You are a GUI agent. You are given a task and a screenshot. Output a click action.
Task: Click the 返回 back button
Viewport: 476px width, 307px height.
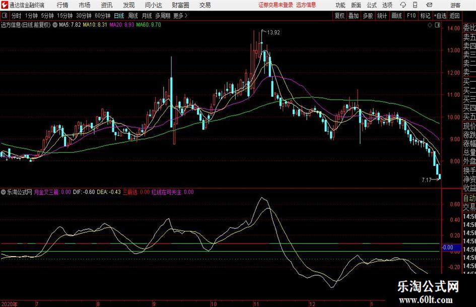click(454, 16)
